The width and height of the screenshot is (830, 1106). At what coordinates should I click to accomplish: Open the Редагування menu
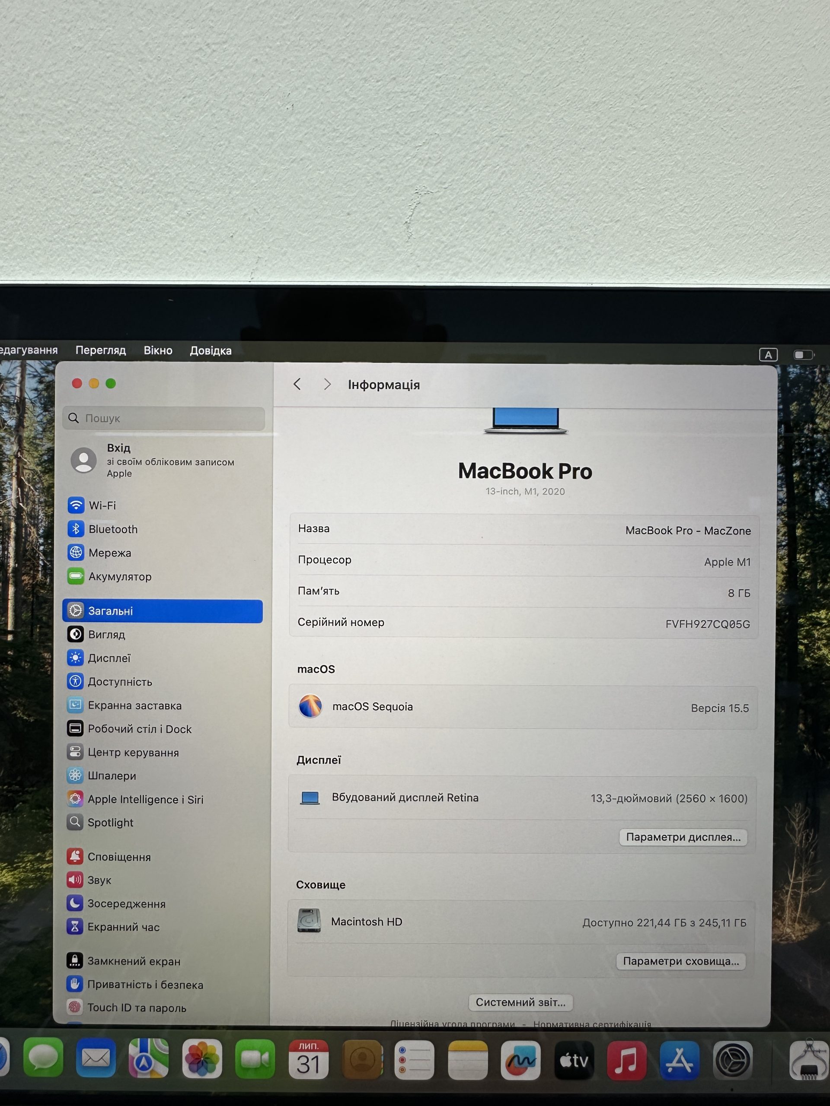(29, 350)
